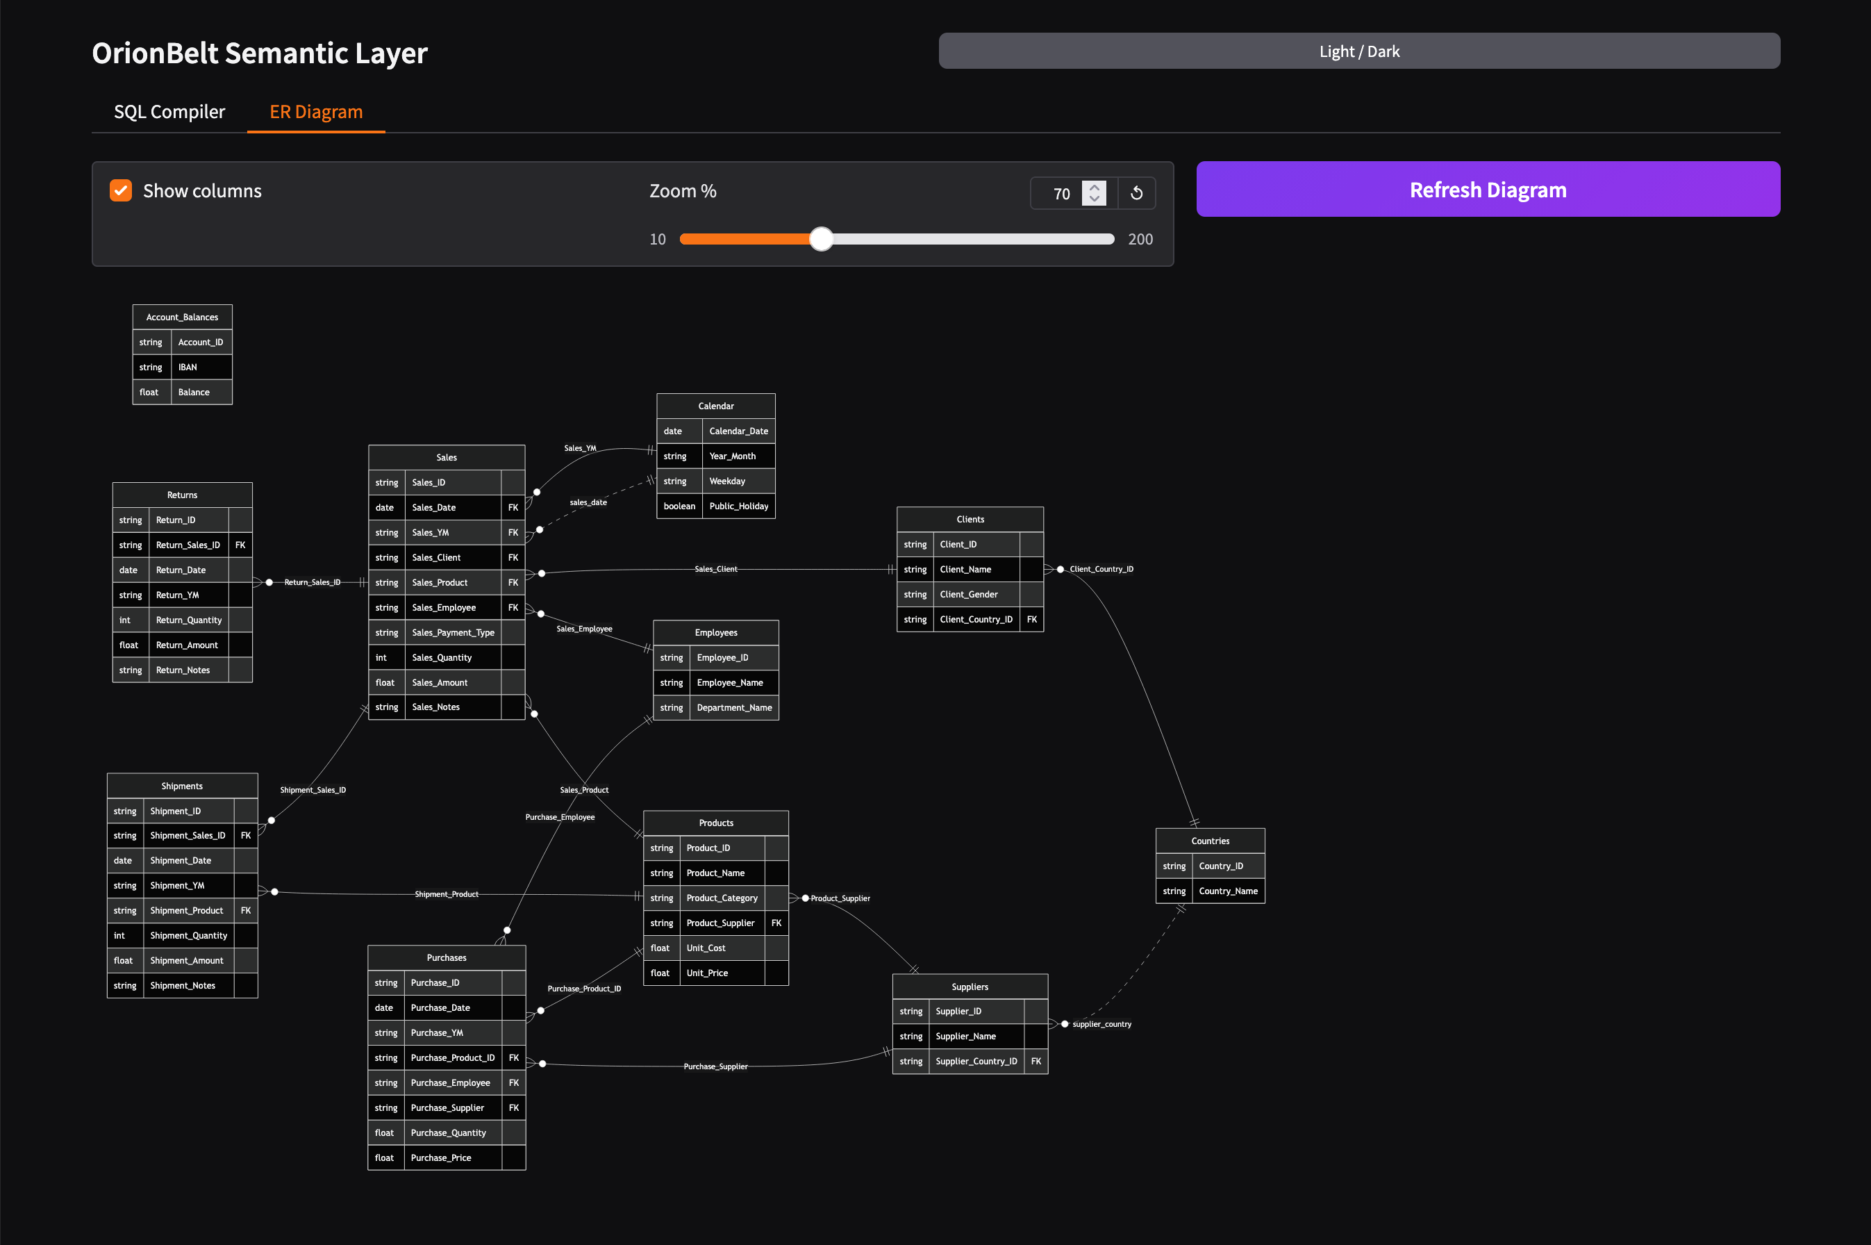The image size is (1871, 1245).
Task: Click inside the zoom percentage input field
Action: point(1062,193)
